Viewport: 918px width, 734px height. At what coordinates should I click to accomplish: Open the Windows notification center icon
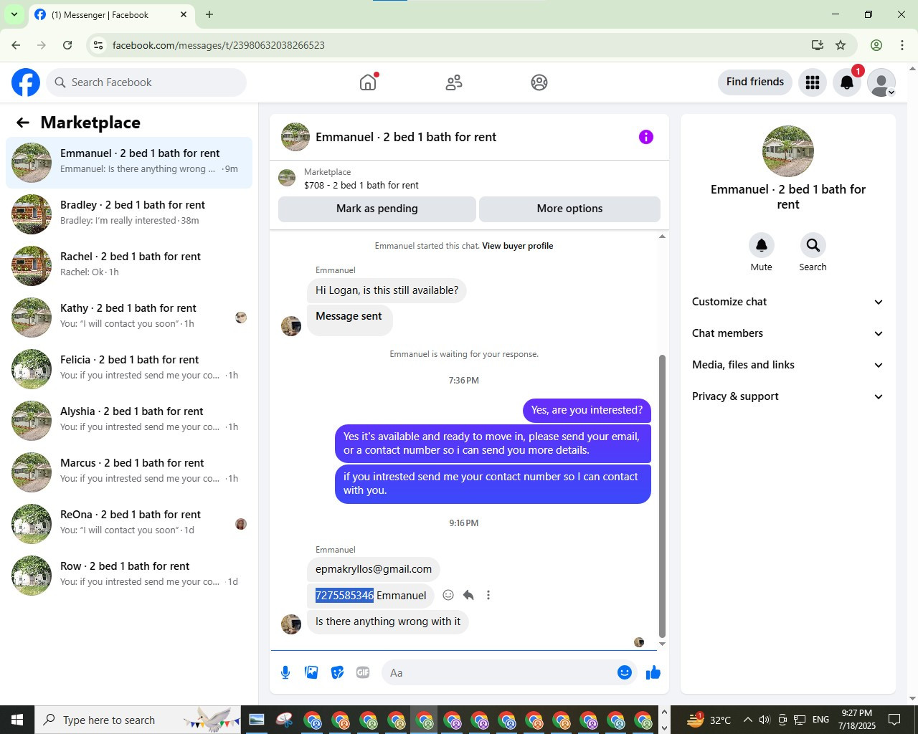click(894, 720)
